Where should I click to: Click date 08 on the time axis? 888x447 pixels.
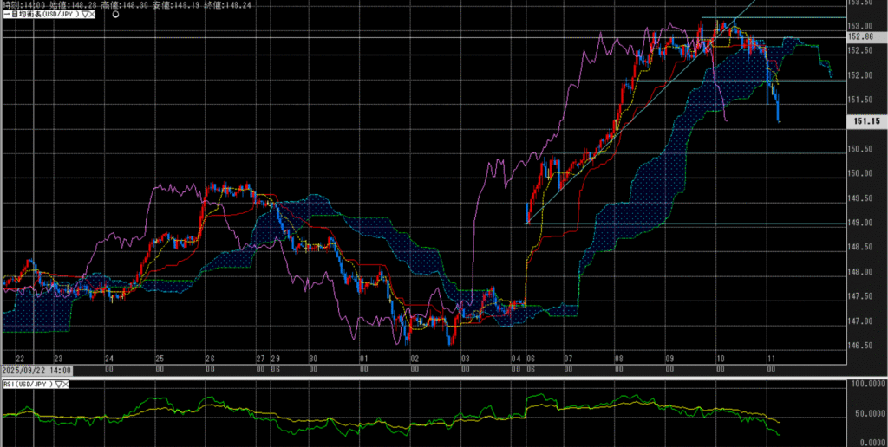[x=617, y=358]
